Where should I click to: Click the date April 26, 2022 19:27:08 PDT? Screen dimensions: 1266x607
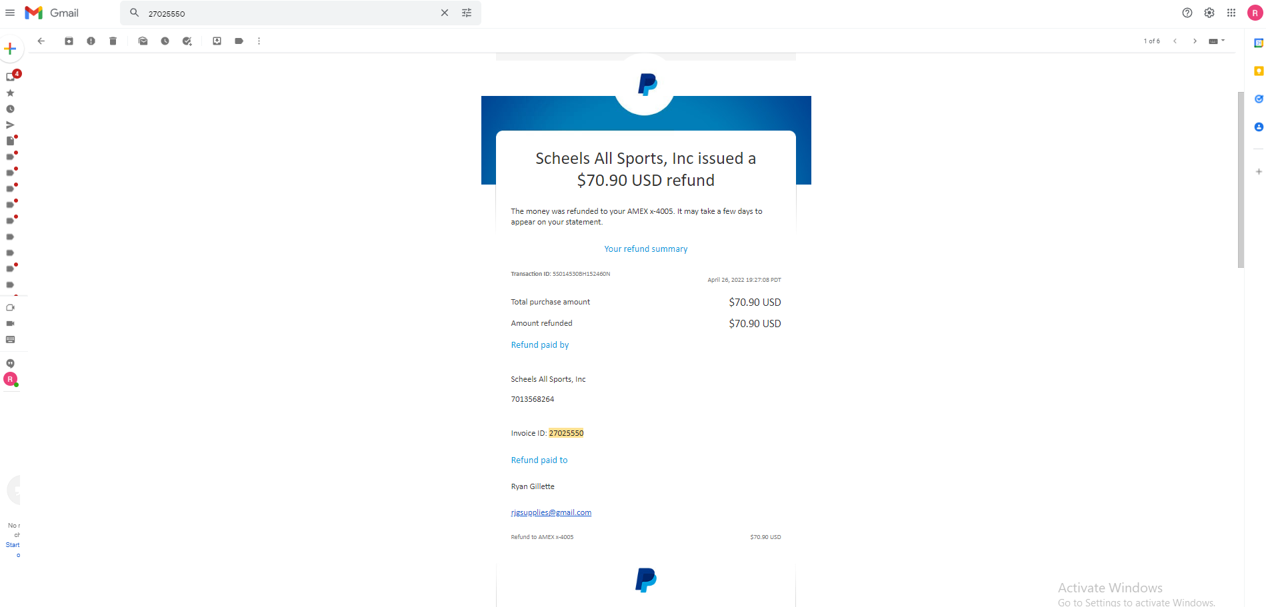point(744,280)
